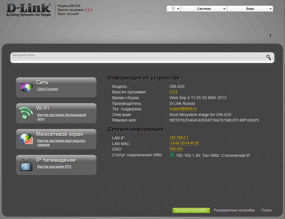Click the firmware version 2.0.8 in device info
Viewport: 285px width, 219px height.
pos(173,92)
